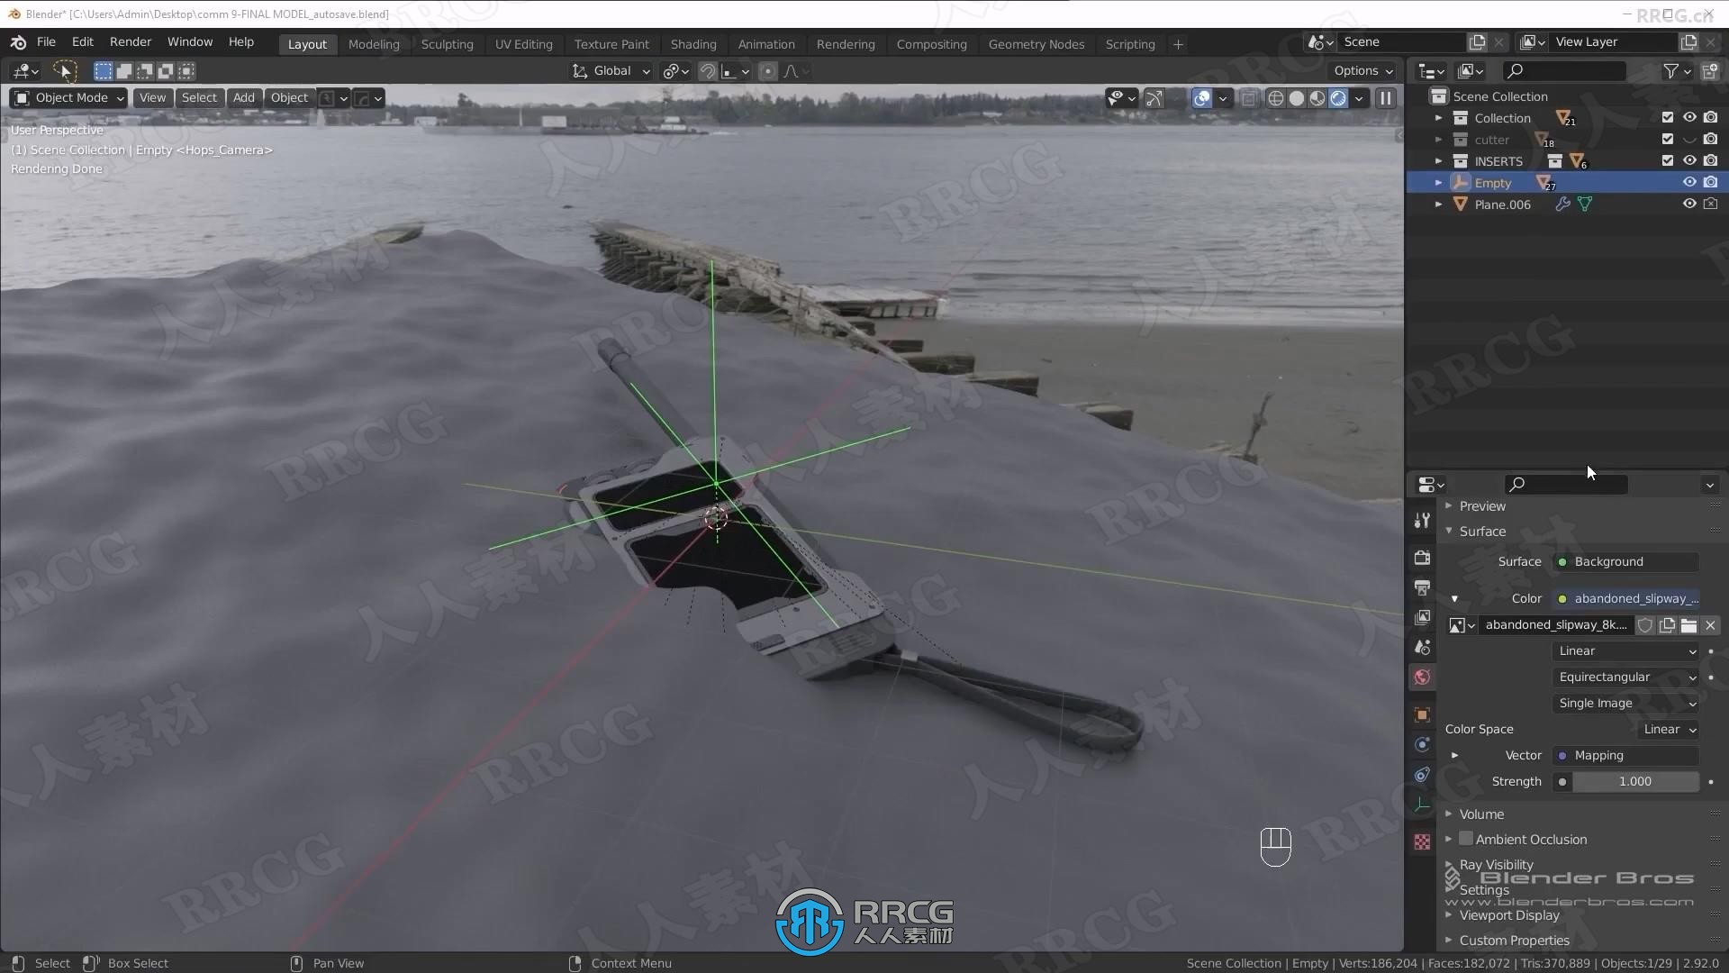Viewport: 1729px width, 973px height.
Task: Open the Geometry Nodes workspace tab
Action: coord(1036,44)
